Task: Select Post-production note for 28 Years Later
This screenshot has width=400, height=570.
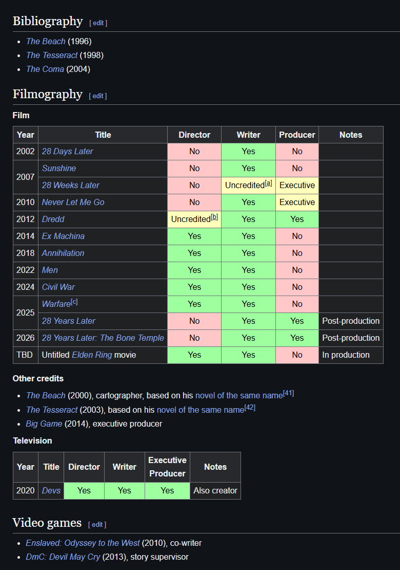Action: tap(351, 321)
